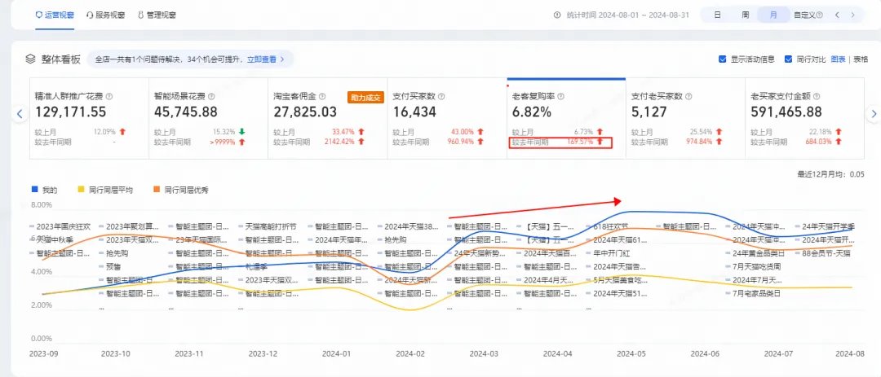Open help icon for 精准人群推广花费

[109, 97]
